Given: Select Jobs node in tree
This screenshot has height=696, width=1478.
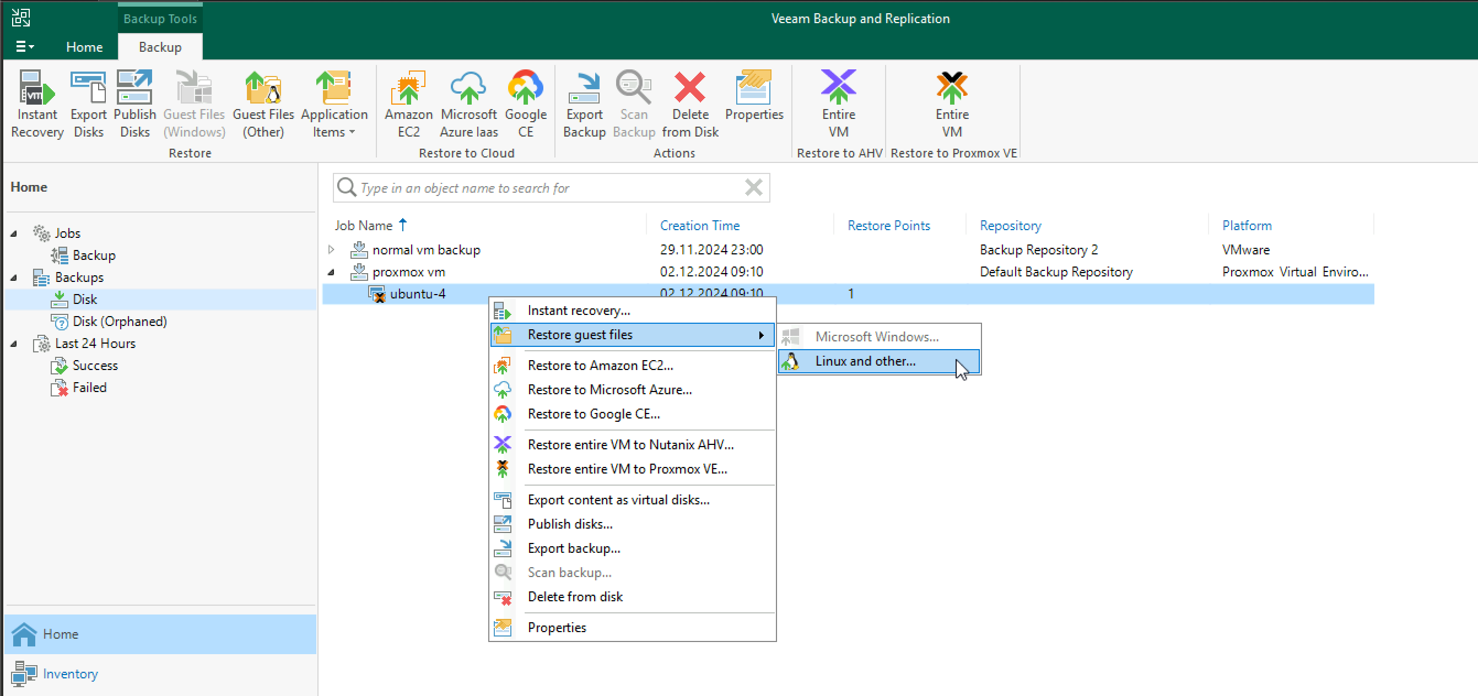Looking at the screenshot, I should (x=57, y=233).
